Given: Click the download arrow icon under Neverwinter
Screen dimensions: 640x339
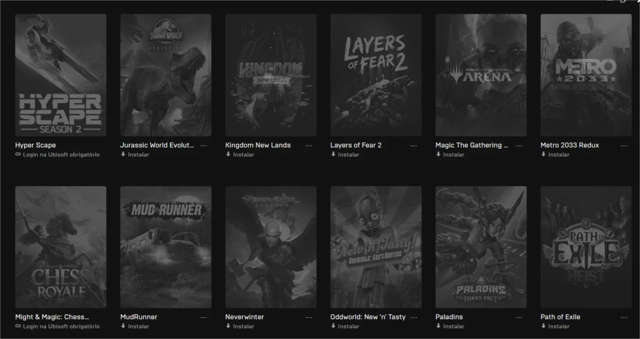Looking at the screenshot, I should [228, 326].
